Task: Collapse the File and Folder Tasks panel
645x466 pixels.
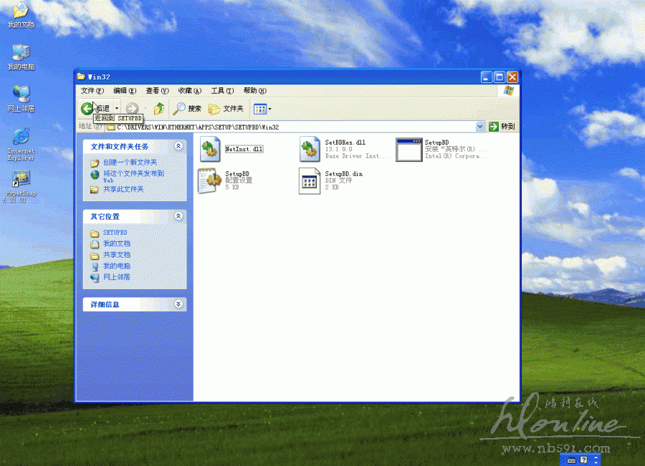Action: tap(178, 146)
